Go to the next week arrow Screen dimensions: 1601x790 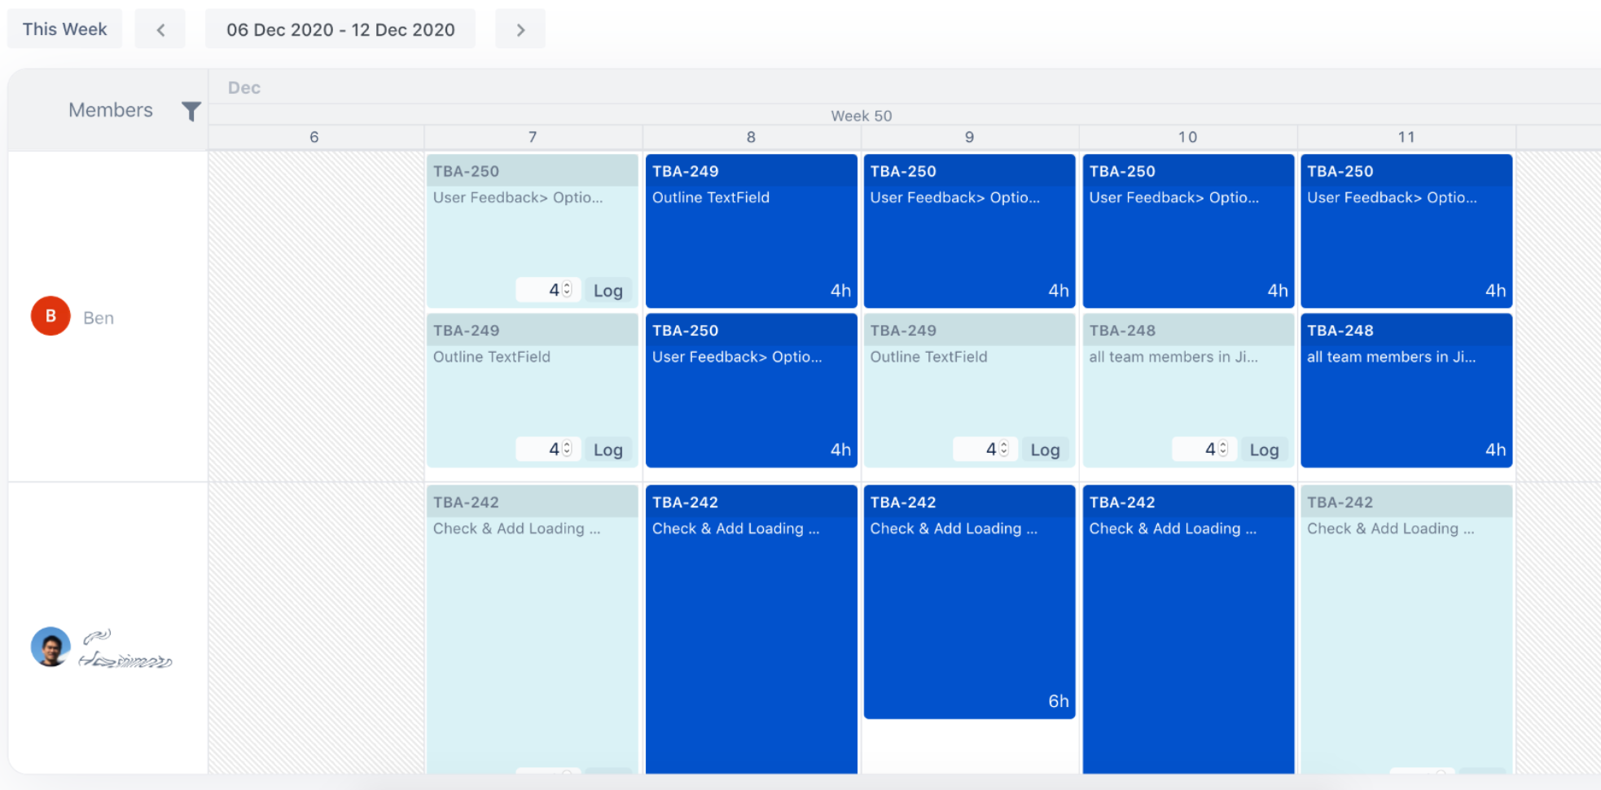point(520,29)
